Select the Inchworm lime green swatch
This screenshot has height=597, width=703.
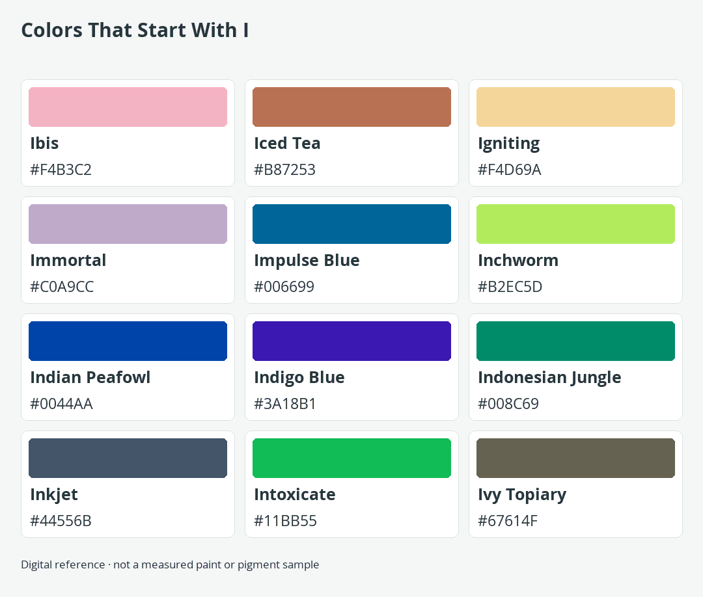(x=575, y=224)
